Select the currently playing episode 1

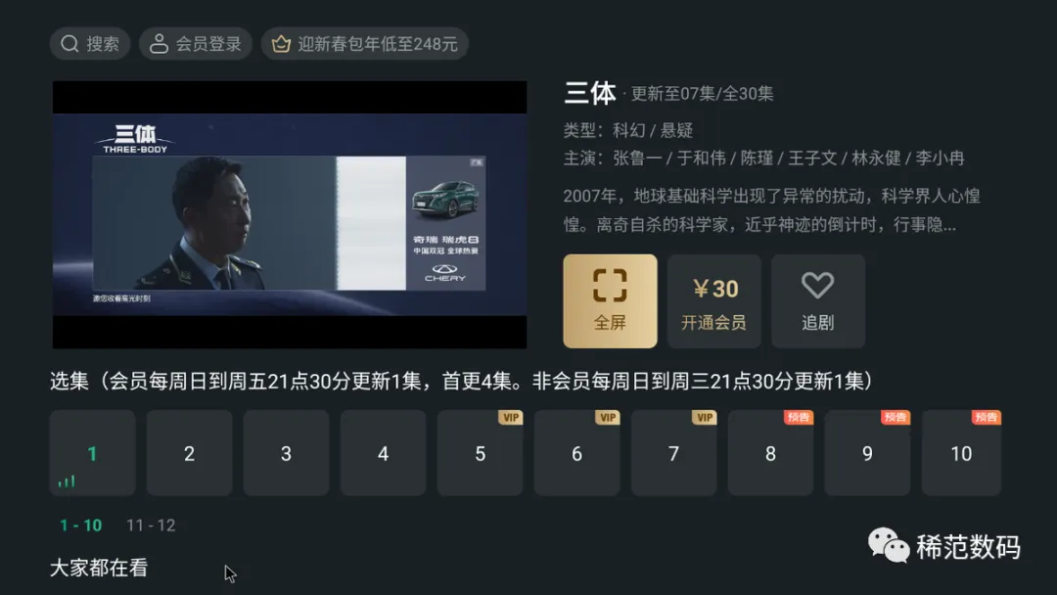92,453
